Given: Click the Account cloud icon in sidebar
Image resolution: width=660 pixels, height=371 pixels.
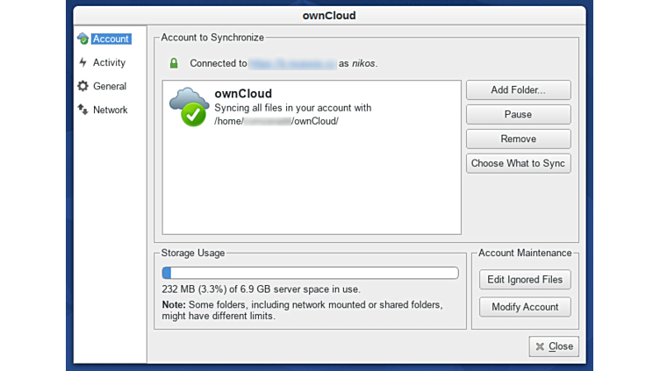Looking at the screenshot, I should (x=83, y=39).
